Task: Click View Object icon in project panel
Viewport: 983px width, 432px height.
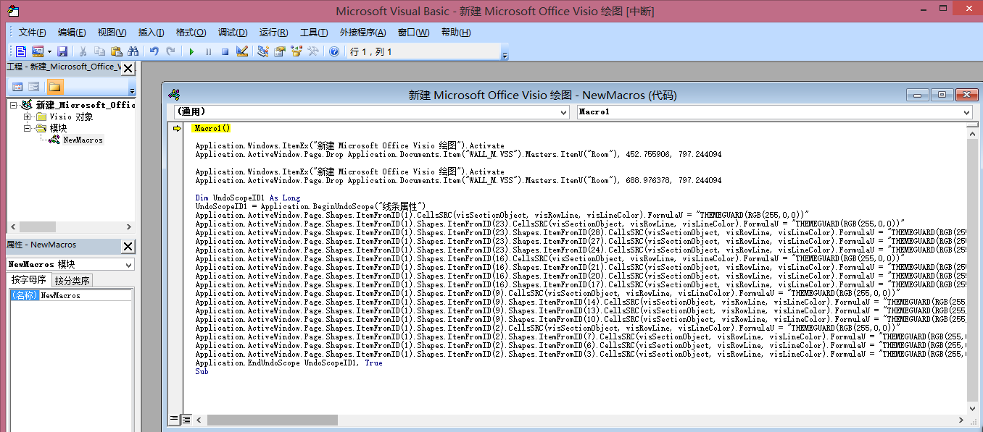Action: (34, 87)
